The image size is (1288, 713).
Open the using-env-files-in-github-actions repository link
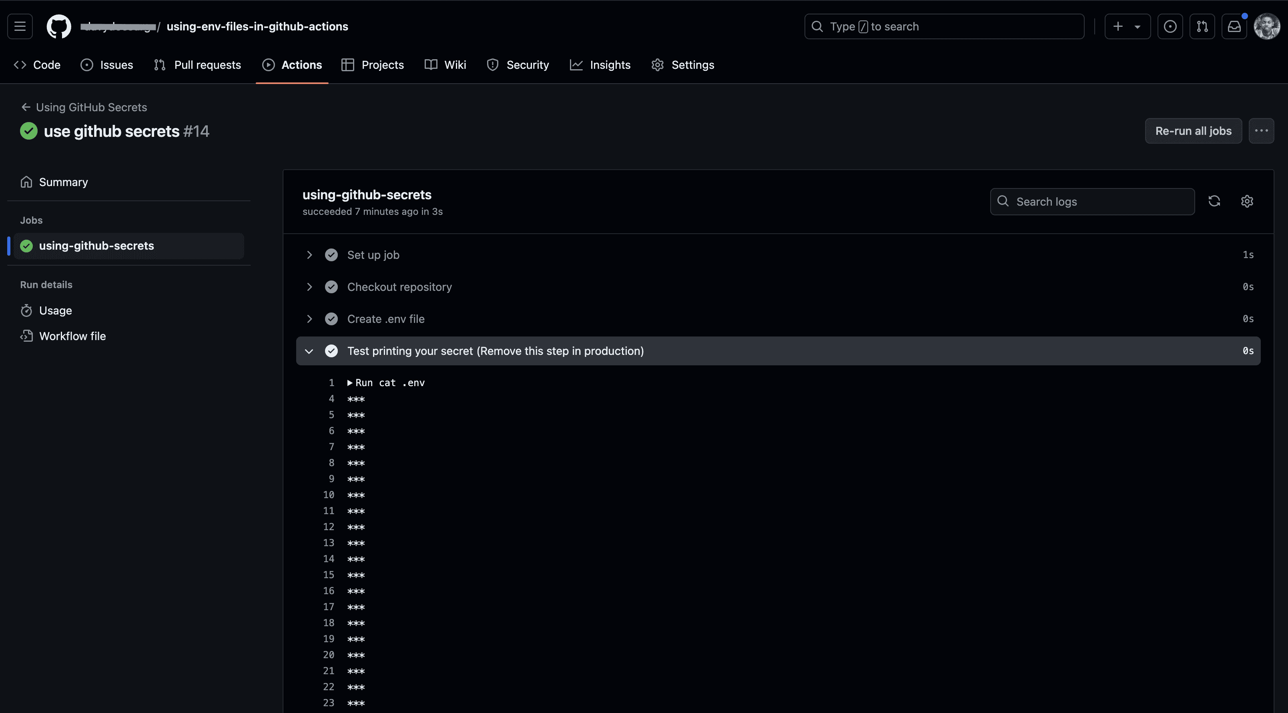[x=257, y=26]
